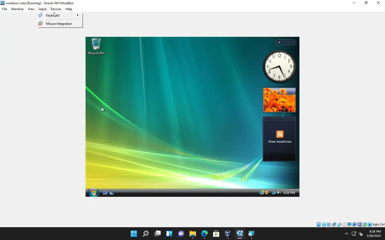Screen dimensions: 385x240
Task: Open the Devices menu
Action: click(56, 9)
